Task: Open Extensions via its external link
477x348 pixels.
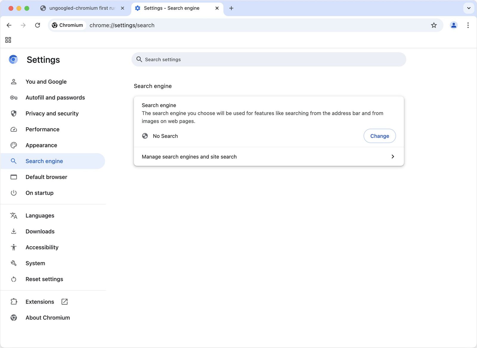Action: click(65, 301)
